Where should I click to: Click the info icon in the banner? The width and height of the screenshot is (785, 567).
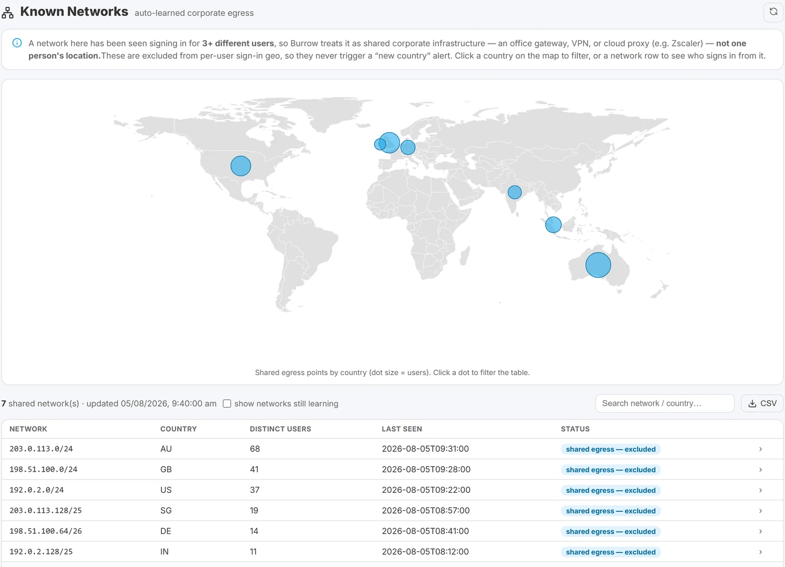[x=17, y=43]
